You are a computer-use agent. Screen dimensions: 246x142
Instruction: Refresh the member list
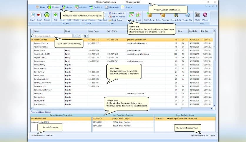coord(47,15)
